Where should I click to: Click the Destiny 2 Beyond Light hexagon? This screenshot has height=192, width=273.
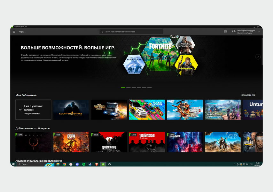click(134, 64)
